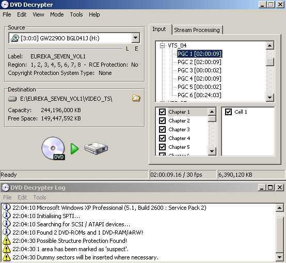The width and height of the screenshot is (286, 263).
Task: Click 02:00:09.16 / 30 fps status field
Action: (x=176, y=175)
